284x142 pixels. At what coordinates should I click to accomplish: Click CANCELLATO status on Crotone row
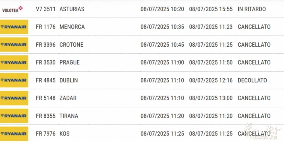[254, 45]
